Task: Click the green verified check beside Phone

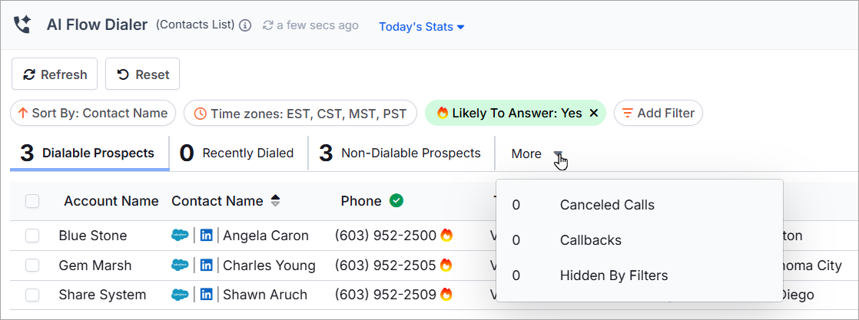Action: 396,201
